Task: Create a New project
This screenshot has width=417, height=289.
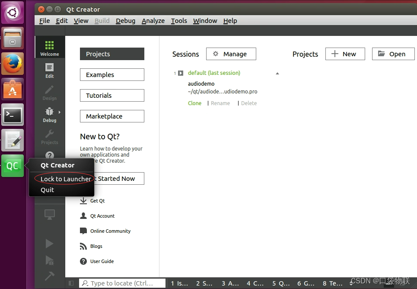Action: (x=345, y=54)
